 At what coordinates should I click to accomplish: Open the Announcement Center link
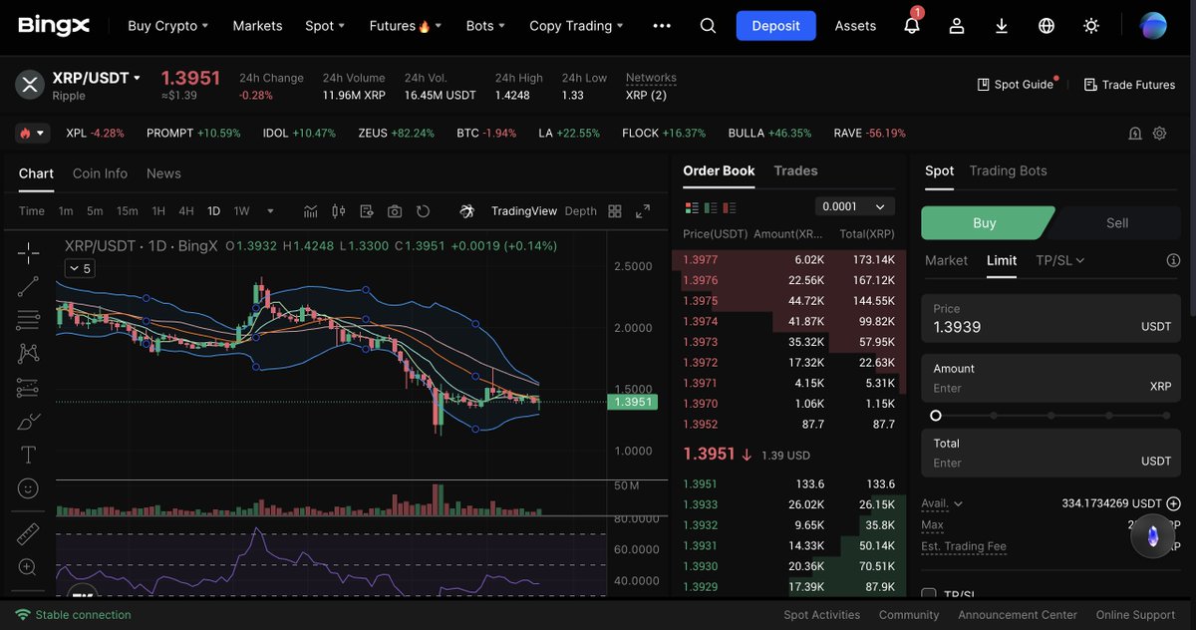[1018, 615]
